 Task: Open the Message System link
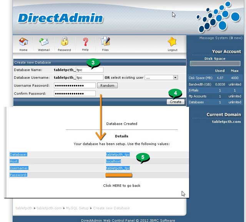coord(221,38)
